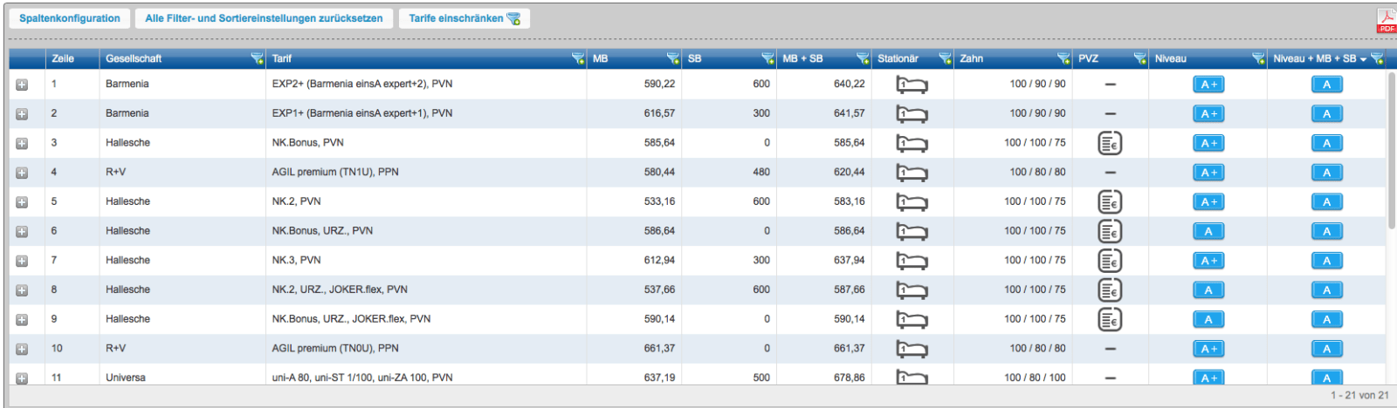Expand row 5 Hallesche details
Screen dimensions: 1397x408
(x=22, y=202)
